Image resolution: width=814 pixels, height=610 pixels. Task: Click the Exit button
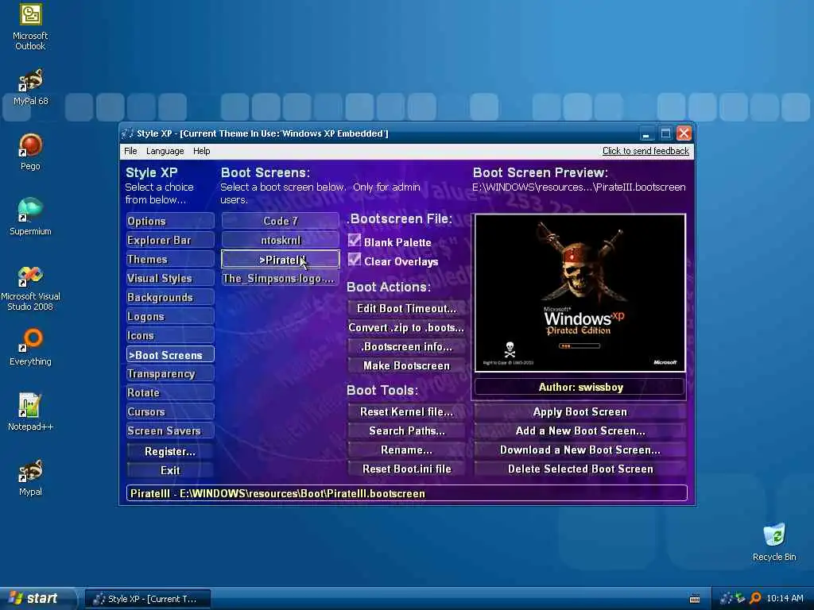(x=170, y=470)
